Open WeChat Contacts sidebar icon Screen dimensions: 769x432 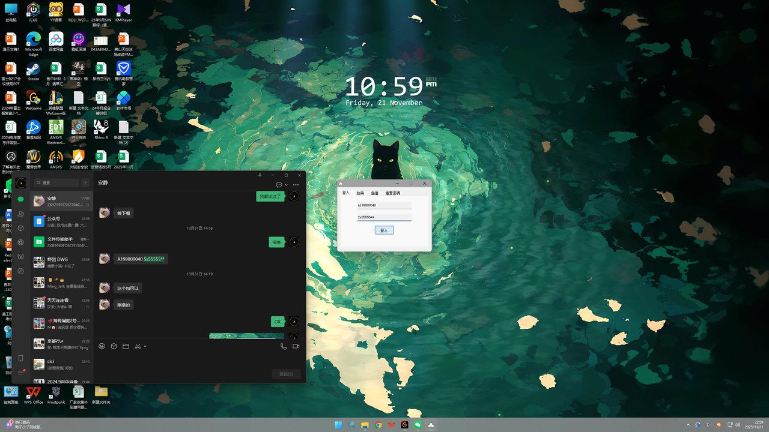[20, 214]
